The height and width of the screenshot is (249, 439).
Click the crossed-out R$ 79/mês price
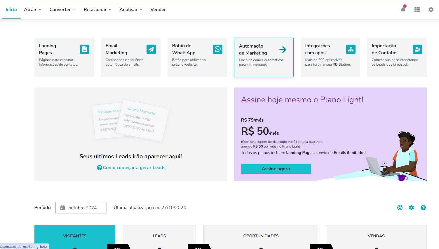coord(252,120)
